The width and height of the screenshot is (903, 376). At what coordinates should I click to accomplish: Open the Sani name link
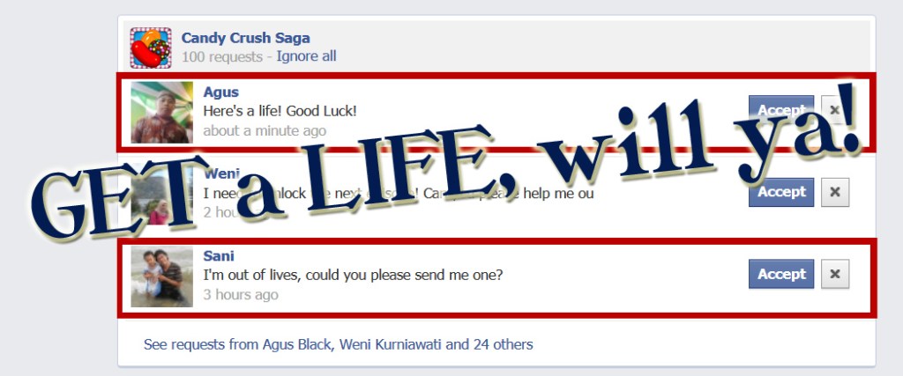coord(219,256)
